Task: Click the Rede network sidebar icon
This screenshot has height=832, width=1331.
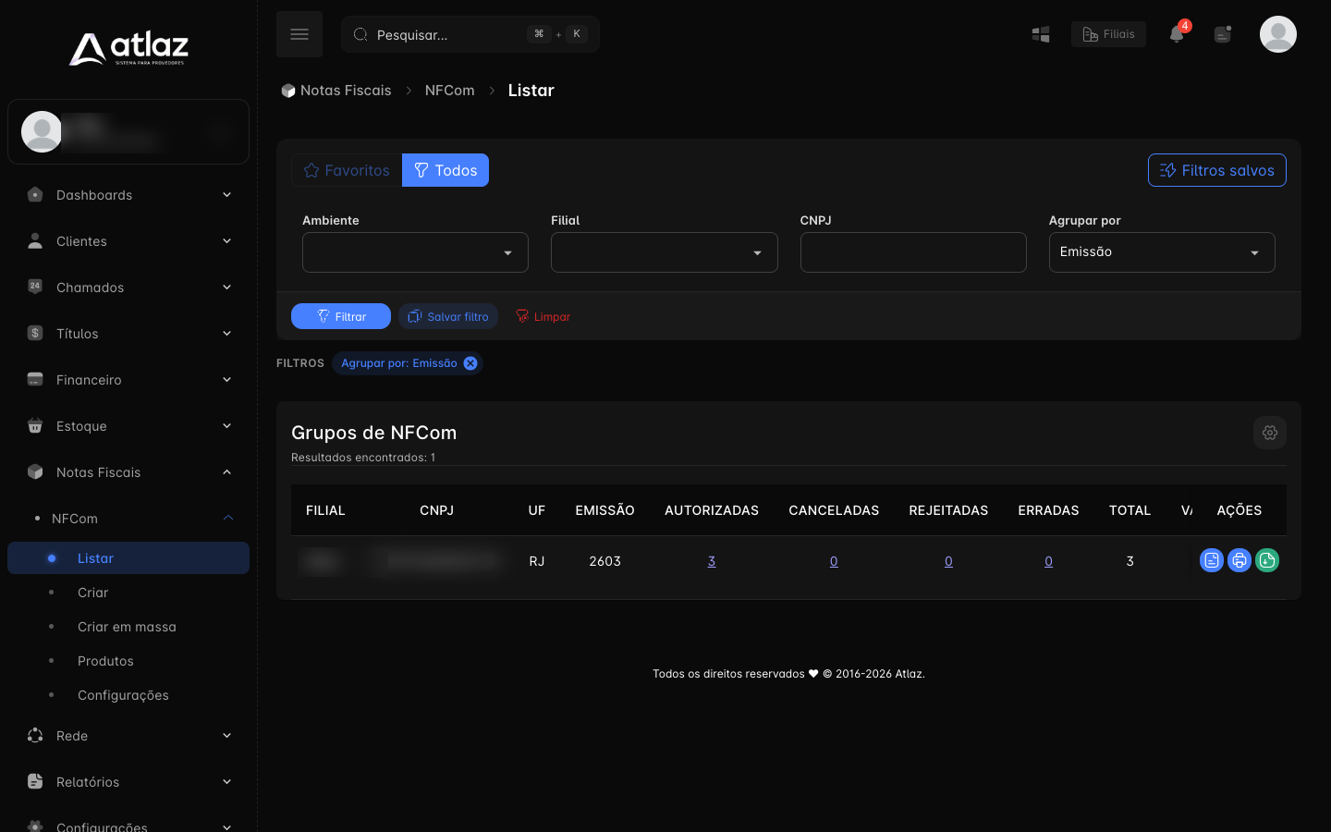Action: [35, 735]
